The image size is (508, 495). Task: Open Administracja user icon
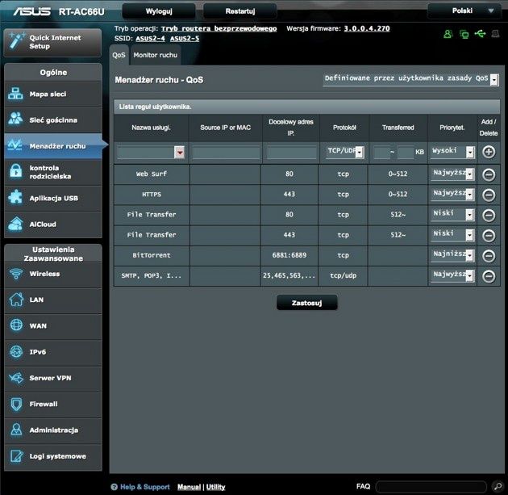pyautogui.click(x=16, y=430)
